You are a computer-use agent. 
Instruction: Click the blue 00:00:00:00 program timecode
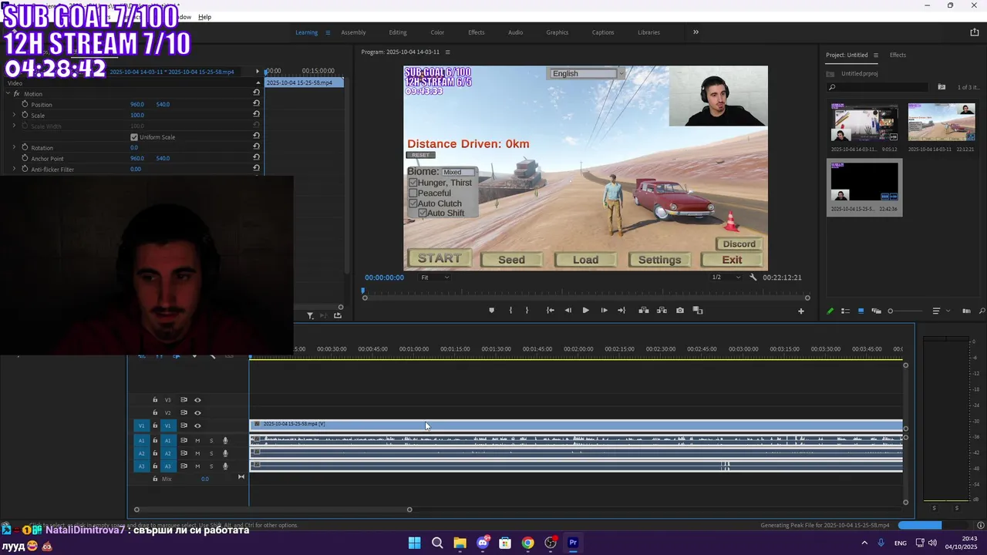384,277
